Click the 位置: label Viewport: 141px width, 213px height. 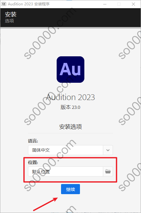coord(33,162)
